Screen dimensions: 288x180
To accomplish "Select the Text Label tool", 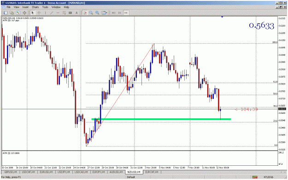I will pyautogui.click(x=71, y=13).
